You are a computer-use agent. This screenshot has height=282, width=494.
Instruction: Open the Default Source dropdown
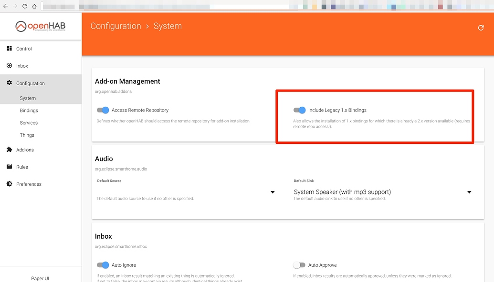tap(273, 192)
